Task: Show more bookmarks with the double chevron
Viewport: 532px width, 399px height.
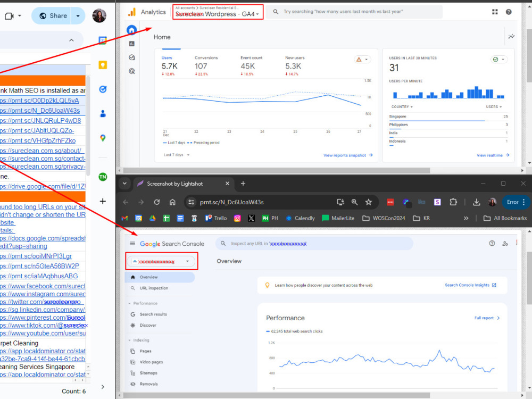Action: (466, 218)
